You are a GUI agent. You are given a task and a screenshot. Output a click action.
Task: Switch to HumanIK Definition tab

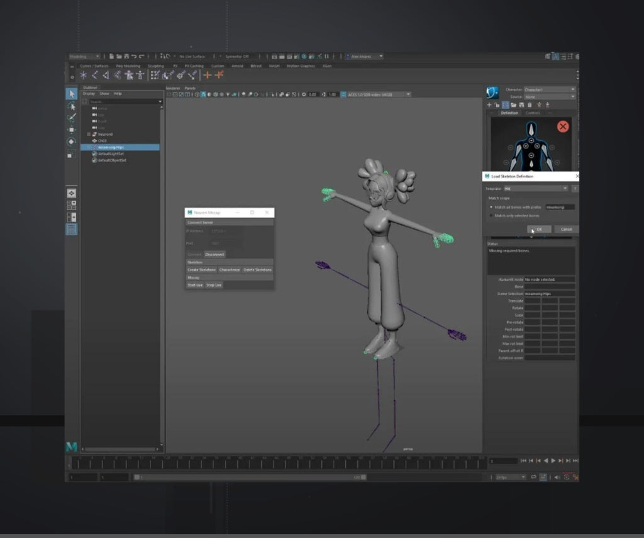click(x=509, y=113)
